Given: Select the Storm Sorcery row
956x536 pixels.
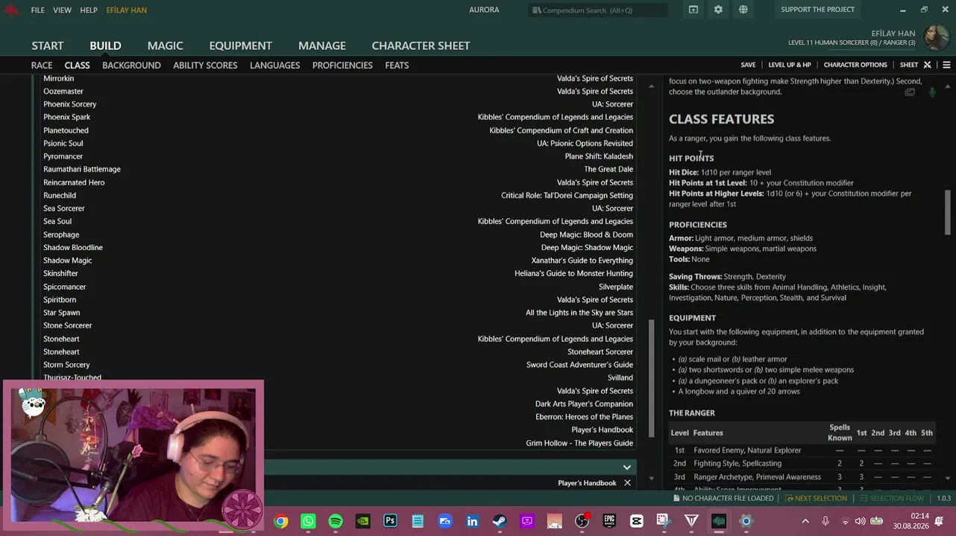Looking at the screenshot, I should click(339, 365).
